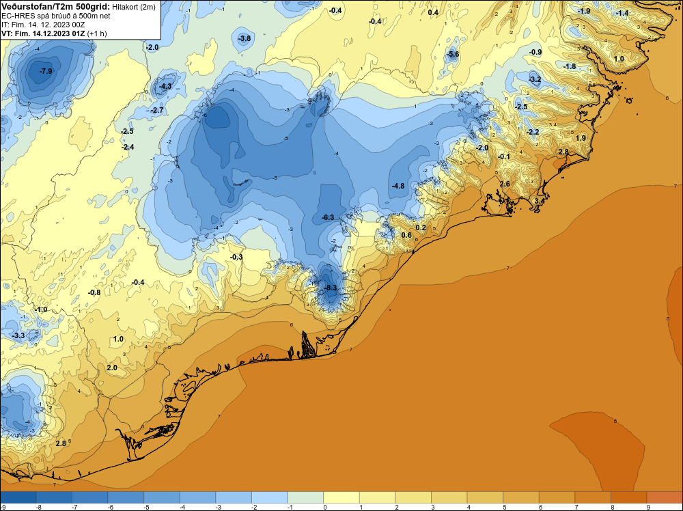The width and height of the screenshot is (683, 511).
Task: Click the -0.9 temperature label
Action: click(535, 53)
